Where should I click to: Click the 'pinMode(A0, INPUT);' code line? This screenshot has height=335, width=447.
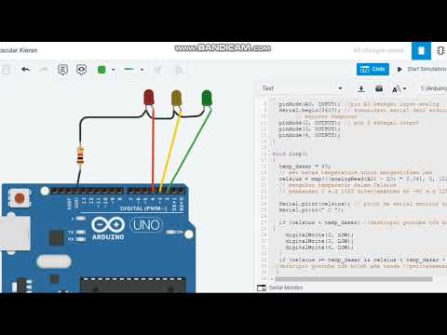pos(309,104)
